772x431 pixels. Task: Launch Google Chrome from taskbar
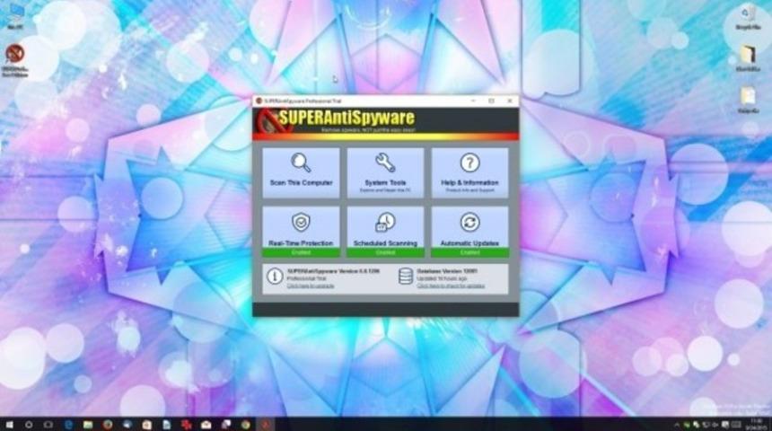point(245,424)
